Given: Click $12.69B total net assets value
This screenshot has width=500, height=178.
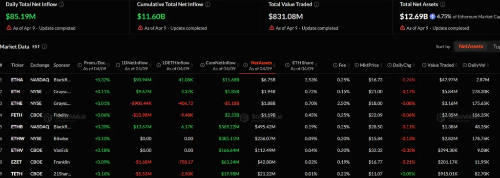Looking at the screenshot, I should pyautogui.click(x=414, y=16).
